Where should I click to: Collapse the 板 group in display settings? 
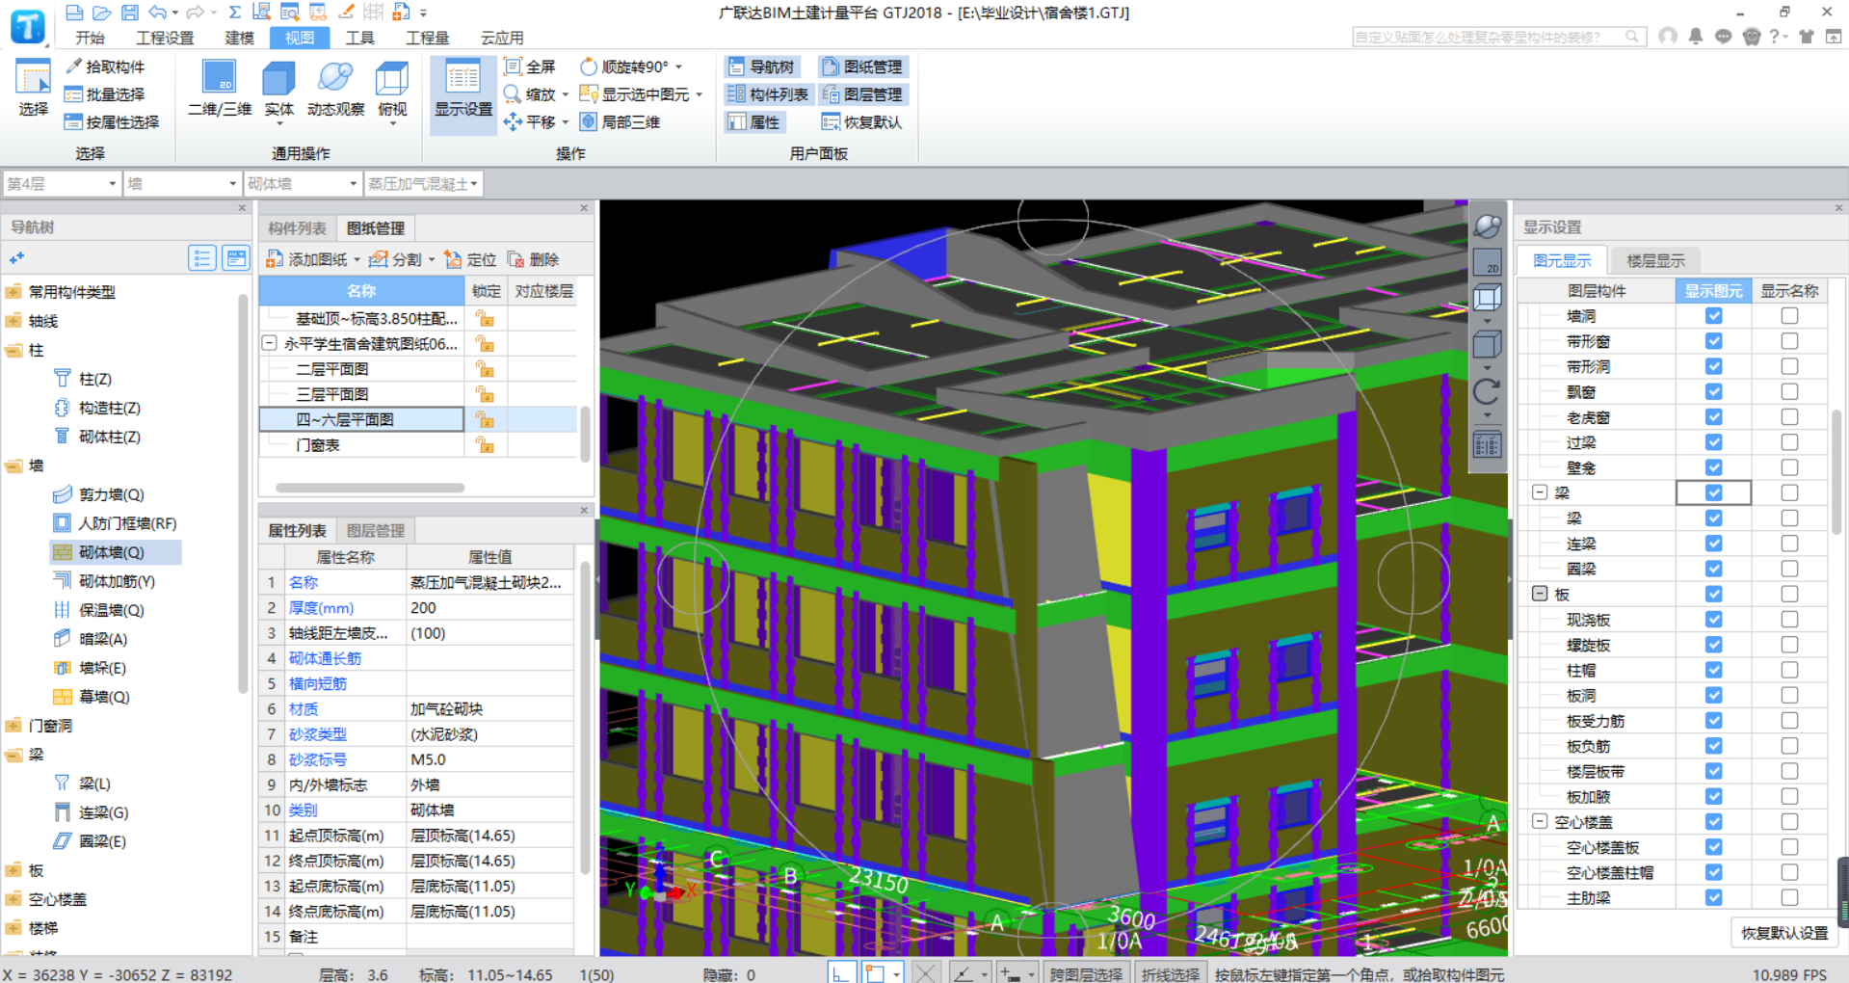[x=1540, y=594]
